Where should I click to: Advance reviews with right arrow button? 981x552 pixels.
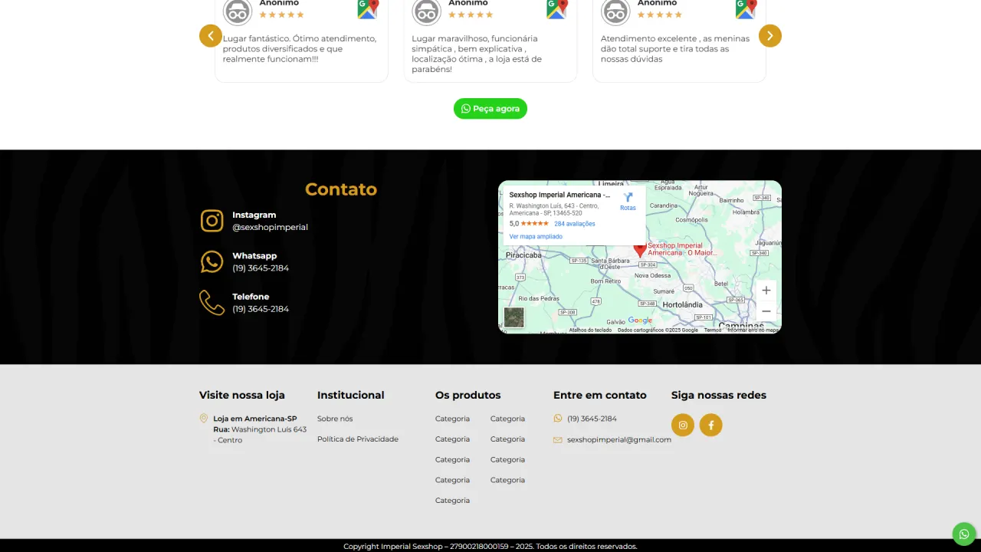770,36
